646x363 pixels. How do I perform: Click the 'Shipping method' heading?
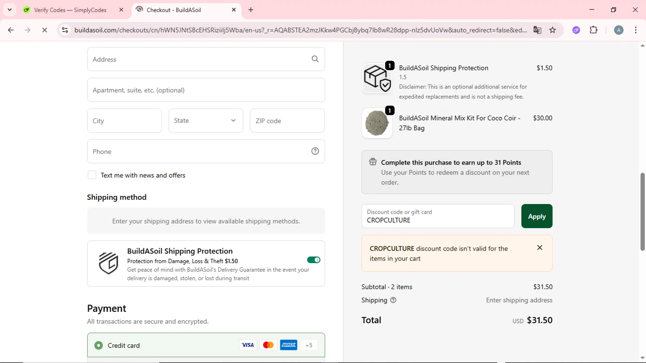click(x=117, y=197)
